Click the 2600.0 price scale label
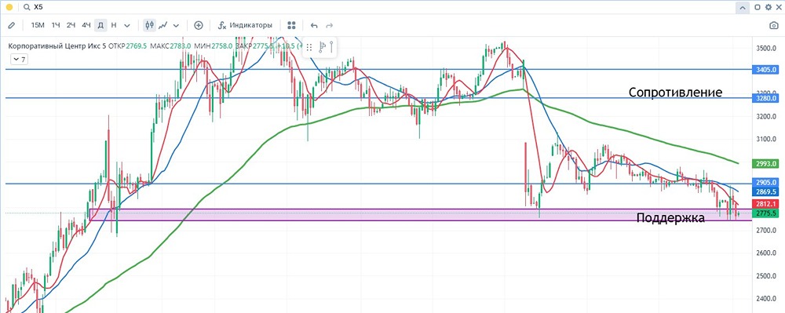 tap(766, 253)
